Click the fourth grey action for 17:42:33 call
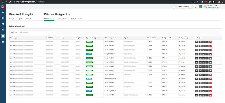The width and height of the screenshot is (225, 103). [207, 62]
